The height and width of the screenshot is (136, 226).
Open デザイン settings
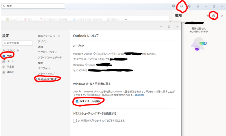[43, 41]
